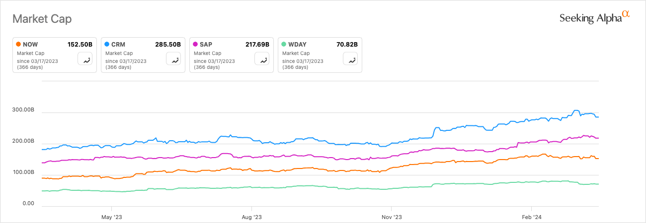Click the green WDAY legend dot
The image size is (646, 223).
pos(284,44)
